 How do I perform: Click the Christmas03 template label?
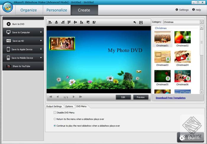[x=162, y=65]
